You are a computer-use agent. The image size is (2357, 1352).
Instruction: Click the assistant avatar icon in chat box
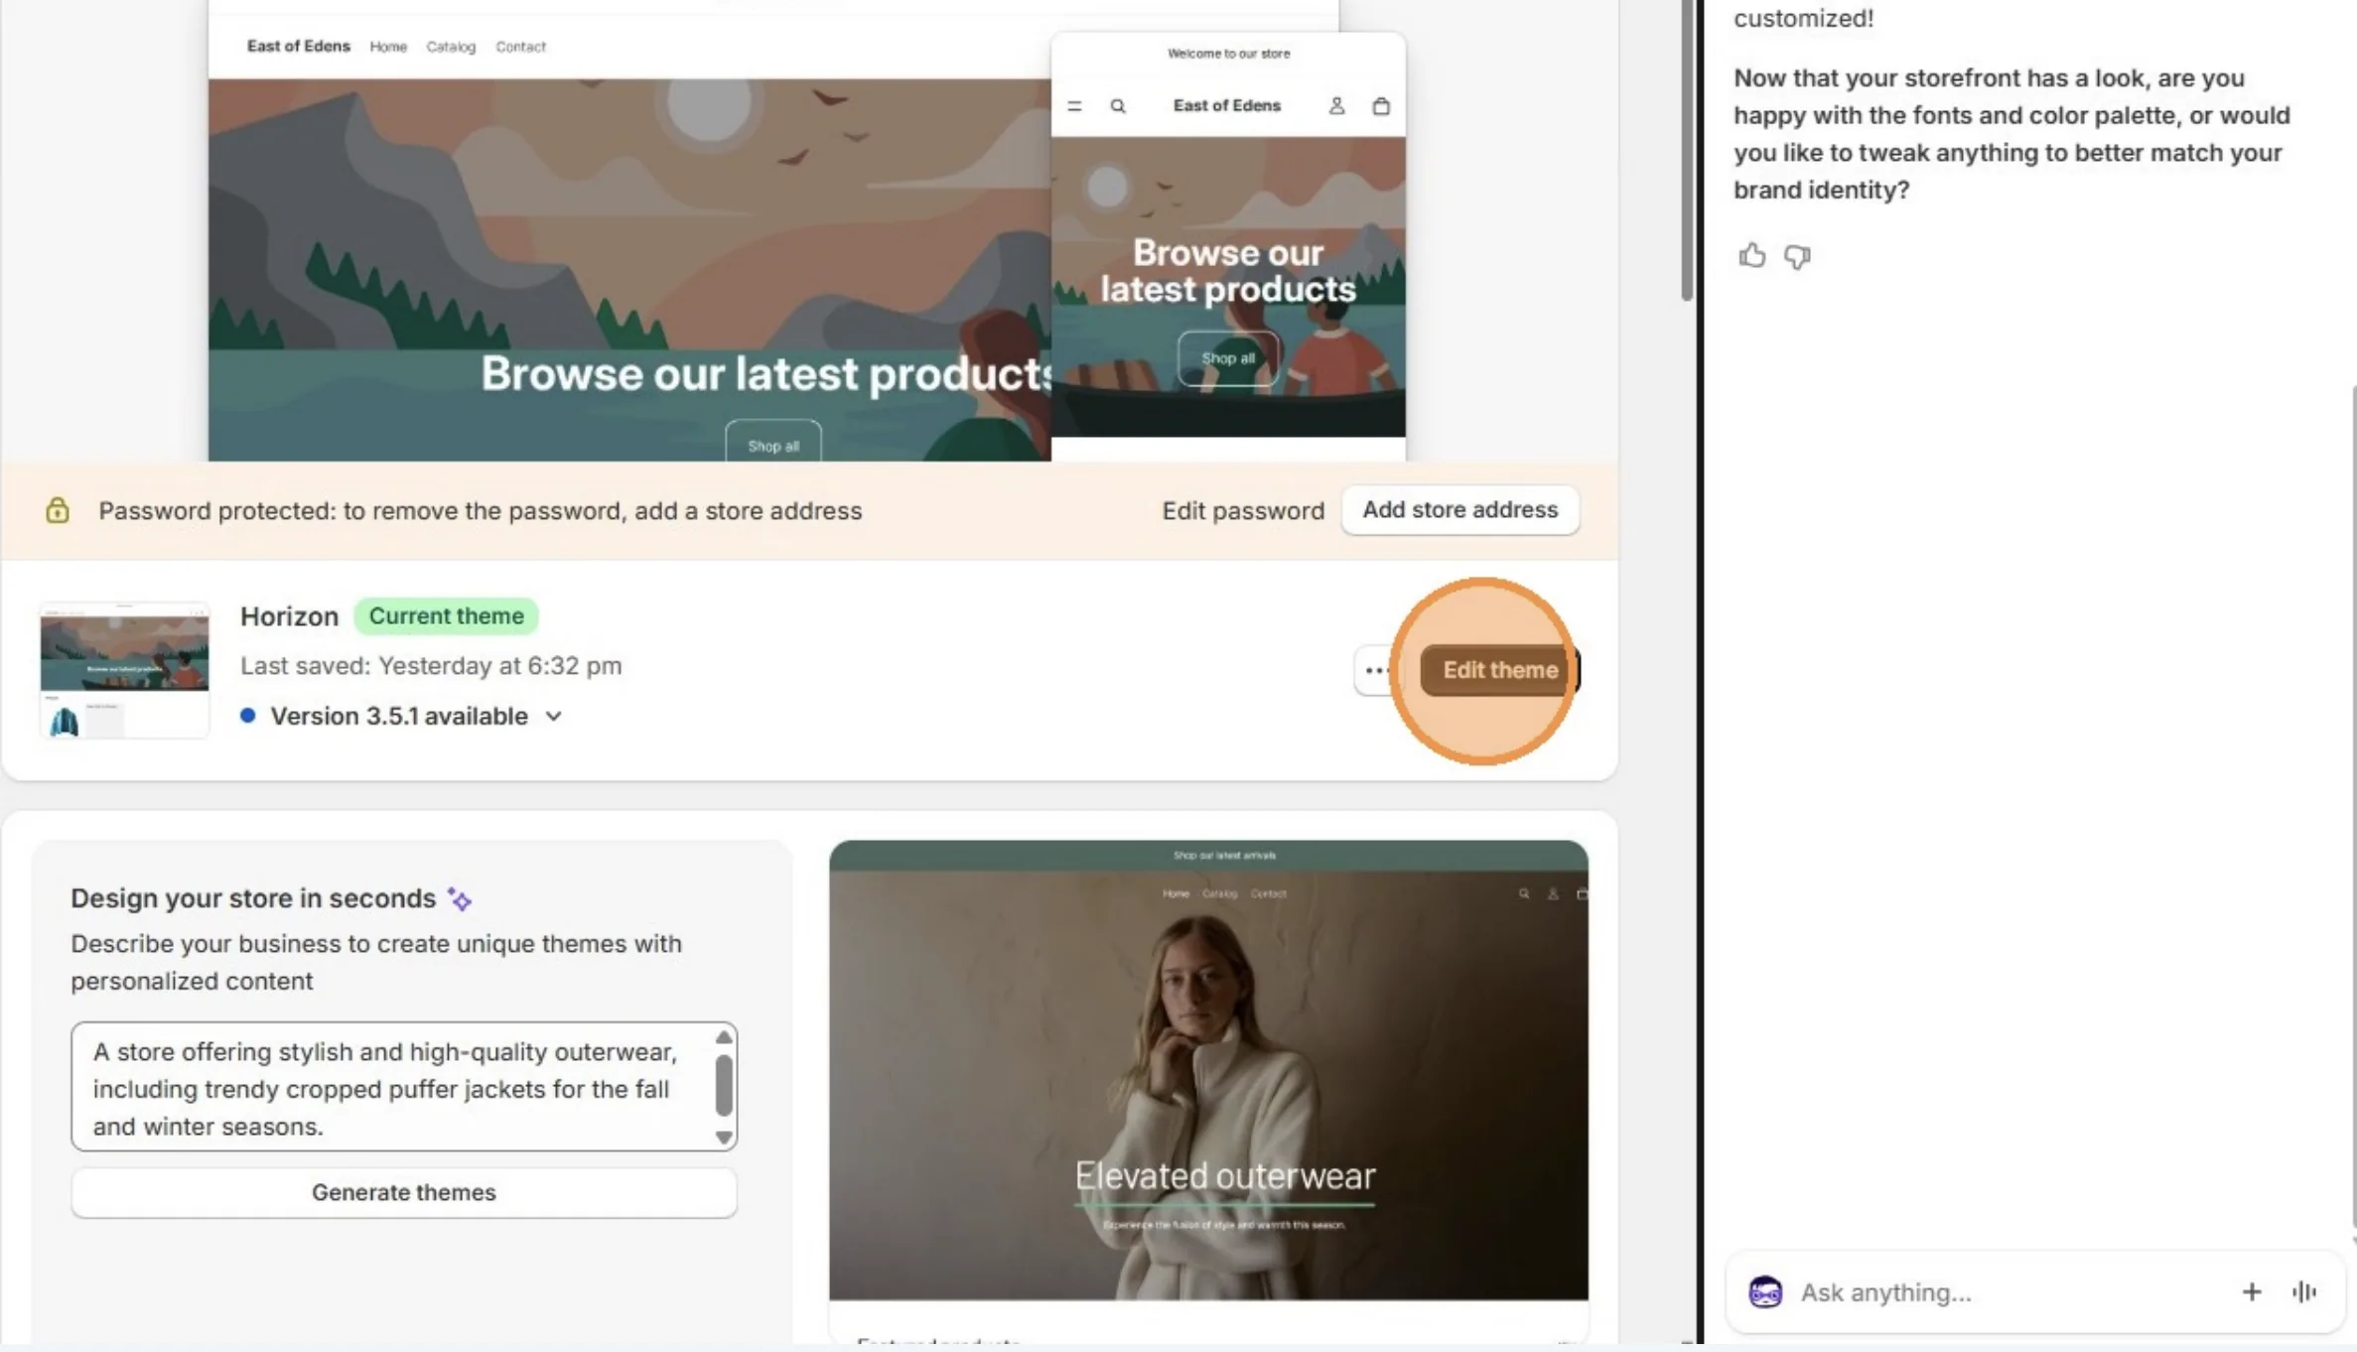point(1765,1291)
